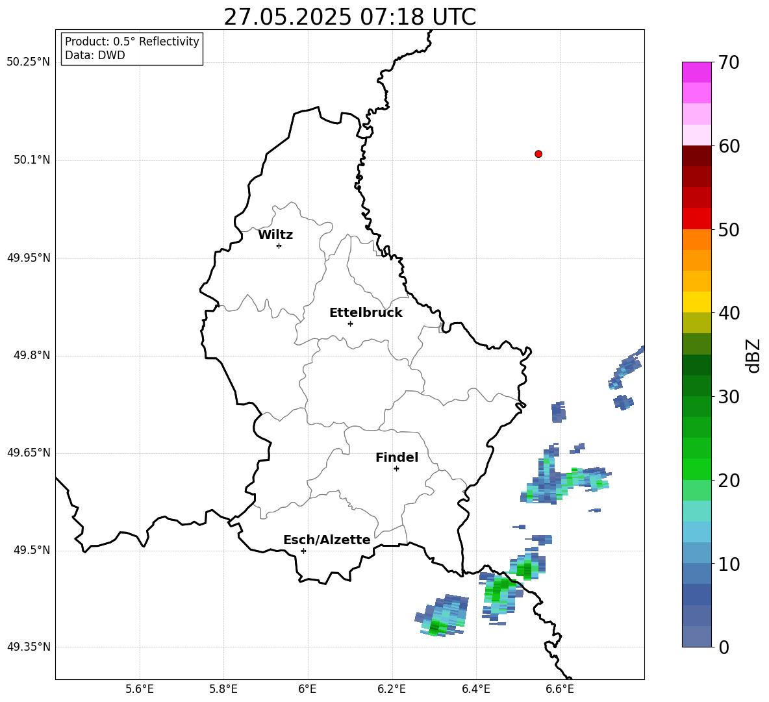Click the 49.65°N latitude label
The width and height of the screenshot is (769, 702).
coord(29,453)
